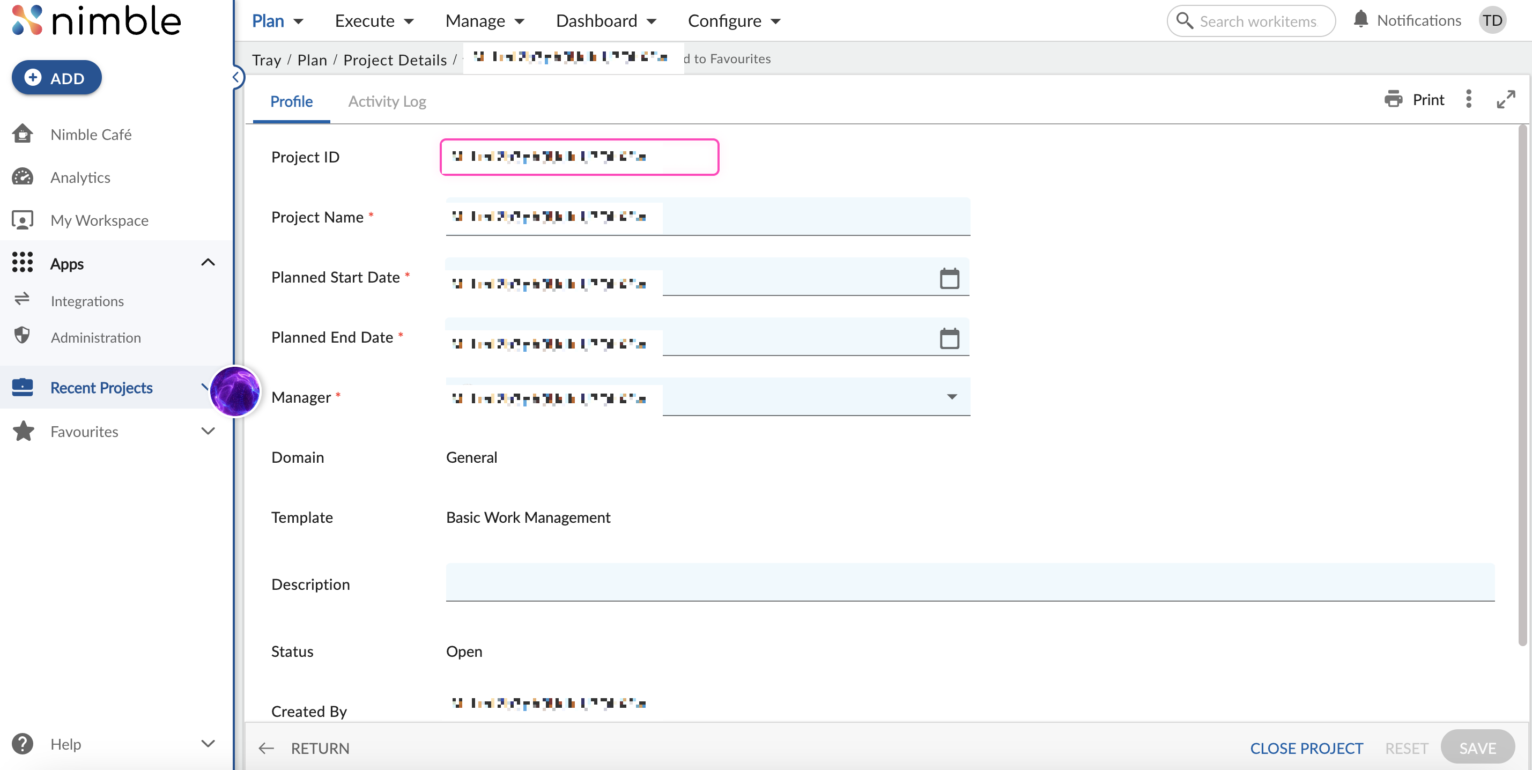
Task: Click the CLOSE PROJECT button
Action: pos(1306,748)
